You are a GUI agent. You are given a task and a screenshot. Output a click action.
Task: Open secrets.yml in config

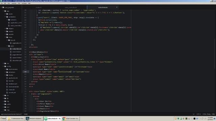coord(12,92)
